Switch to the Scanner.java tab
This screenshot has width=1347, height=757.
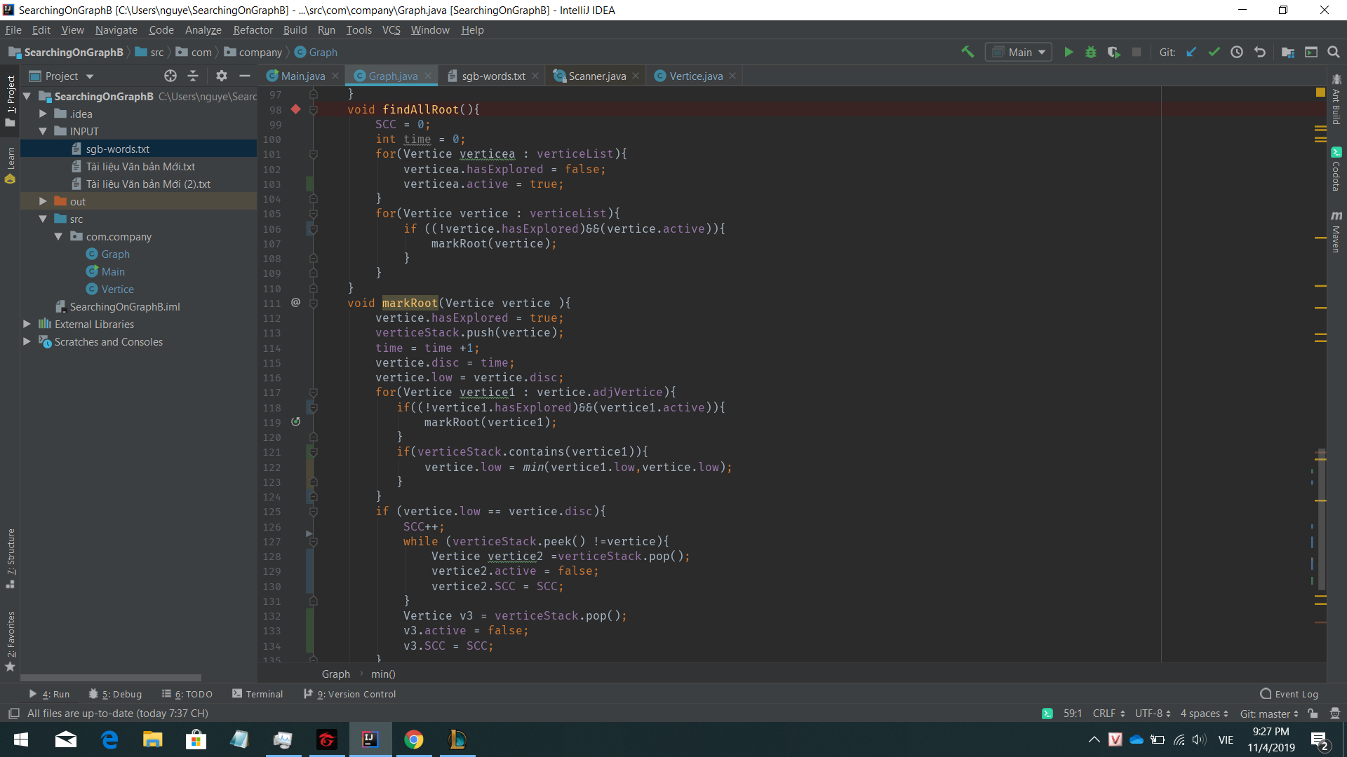tap(596, 76)
